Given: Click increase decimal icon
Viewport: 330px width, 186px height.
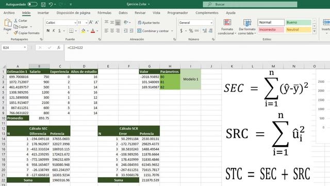Looking at the screenshot, I should 205,31.
